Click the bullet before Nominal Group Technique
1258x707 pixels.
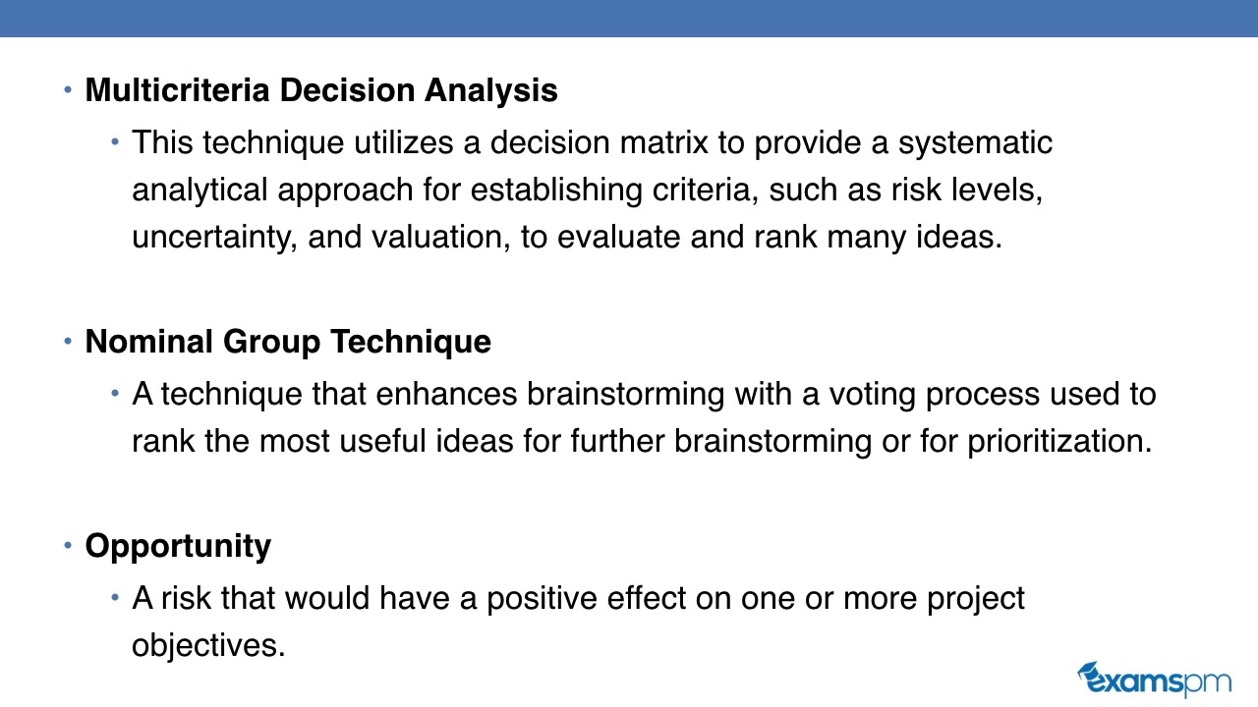(68, 342)
